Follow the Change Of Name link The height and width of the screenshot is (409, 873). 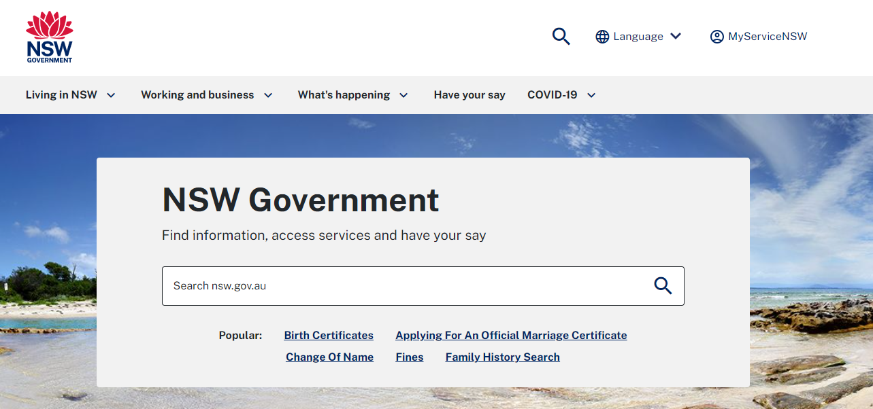tap(329, 357)
